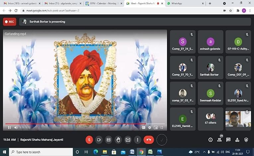Open meeting details info icon
The height and width of the screenshot is (156, 254).
click(x=210, y=140)
